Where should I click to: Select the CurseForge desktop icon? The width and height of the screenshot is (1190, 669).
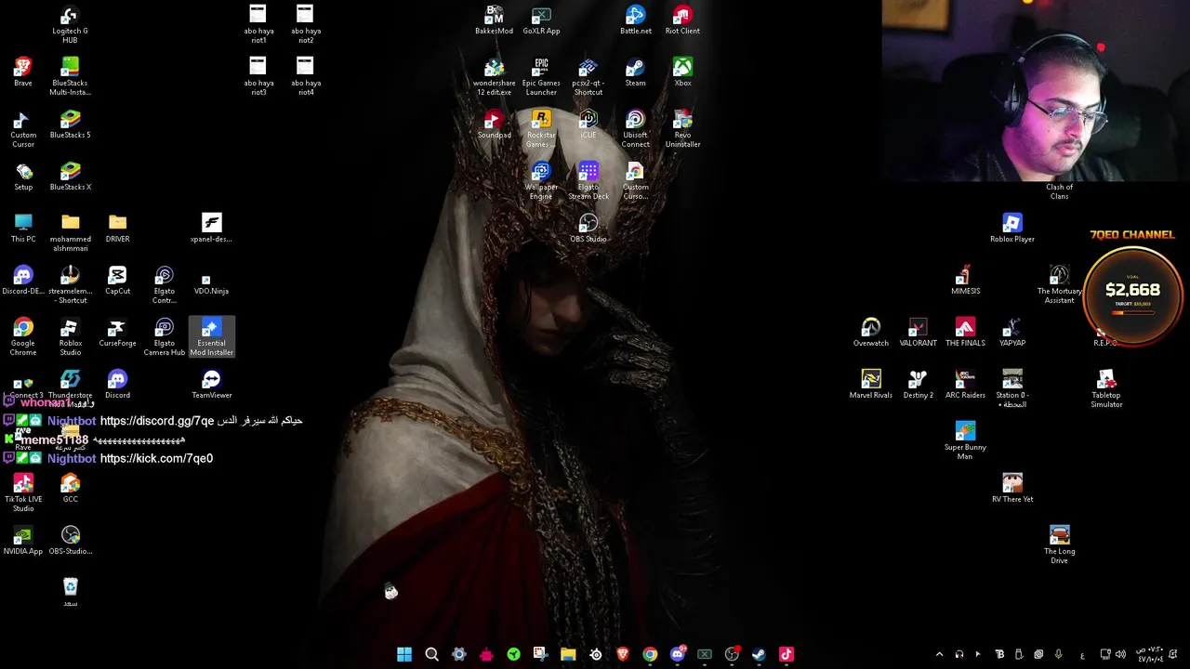(x=117, y=333)
